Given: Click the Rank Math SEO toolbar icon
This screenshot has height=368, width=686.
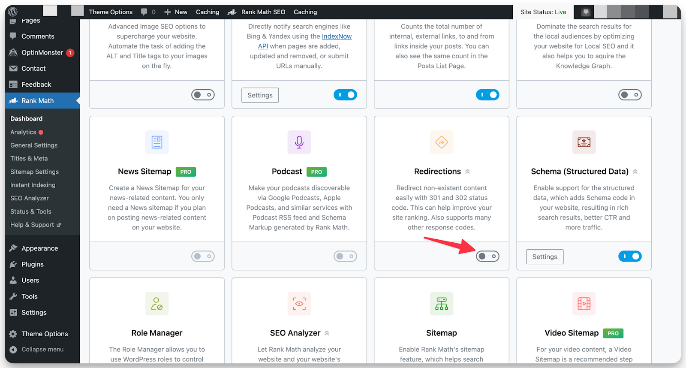Looking at the screenshot, I should (x=232, y=12).
